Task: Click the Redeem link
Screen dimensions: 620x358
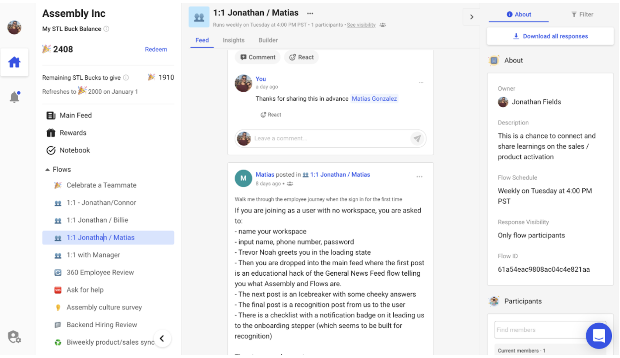Action: tap(156, 49)
